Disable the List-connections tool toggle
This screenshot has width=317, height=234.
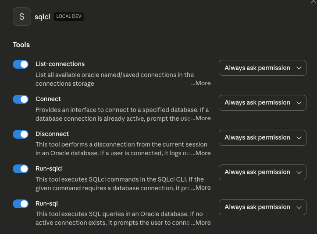point(21,64)
